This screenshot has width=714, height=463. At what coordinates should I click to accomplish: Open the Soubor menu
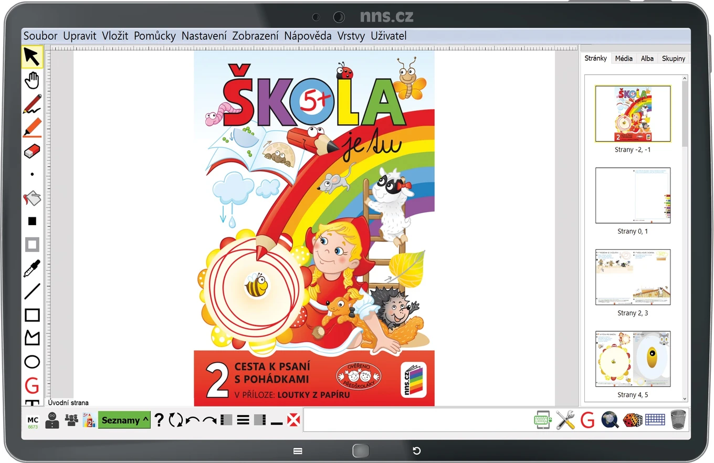40,36
